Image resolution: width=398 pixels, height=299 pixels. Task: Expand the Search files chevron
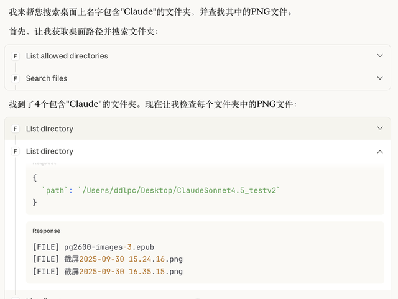tap(380, 78)
